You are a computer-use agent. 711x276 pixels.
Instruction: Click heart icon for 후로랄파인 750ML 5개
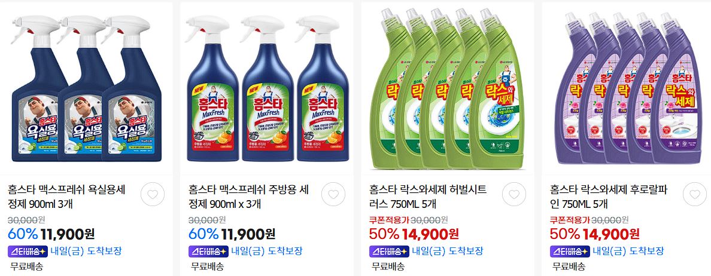(x=695, y=195)
